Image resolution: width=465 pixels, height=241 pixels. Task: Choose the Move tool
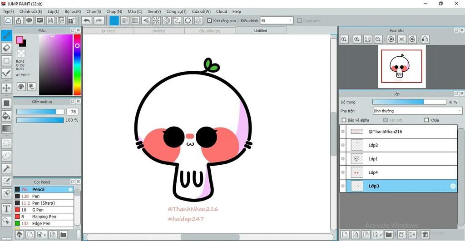[6, 88]
